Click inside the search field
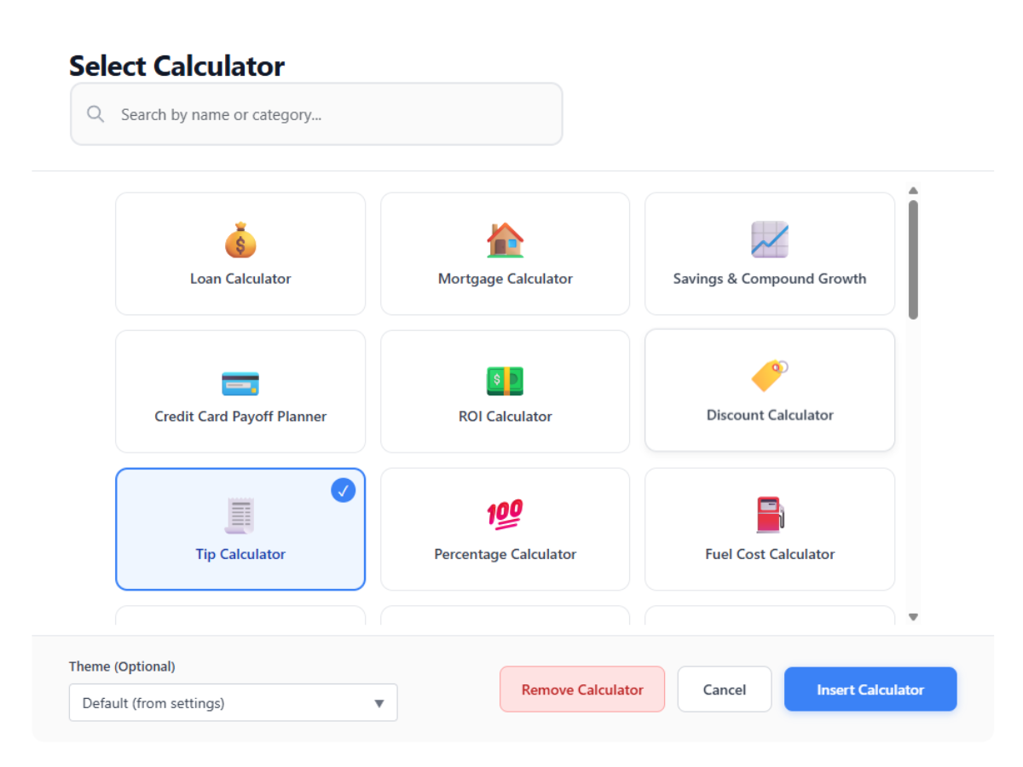The width and height of the screenshot is (1023, 767). point(256,113)
